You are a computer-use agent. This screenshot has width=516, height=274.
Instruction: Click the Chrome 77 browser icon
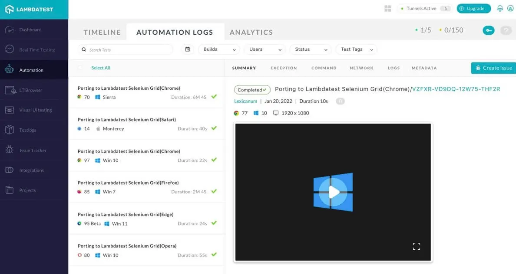point(236,113)
